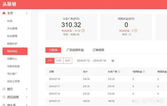The height and width of the screenshot is (106, 167).
Task: Click the 头条广告(昨日) card value 310.32
Action: pos(71,25)
